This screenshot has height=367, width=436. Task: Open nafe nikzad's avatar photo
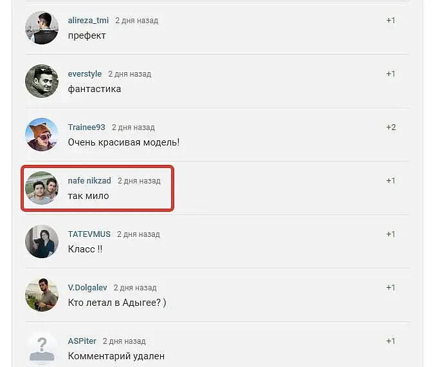click(42, 188)
